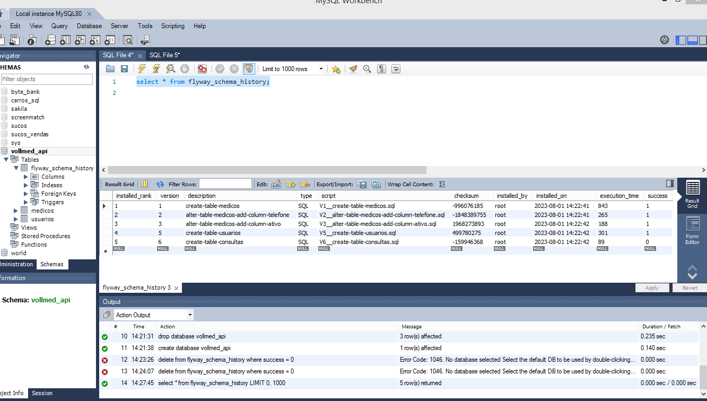This screenshot has width=707, height=401.
Task: Select the sakila schema
Action: (x=19, y=109)
